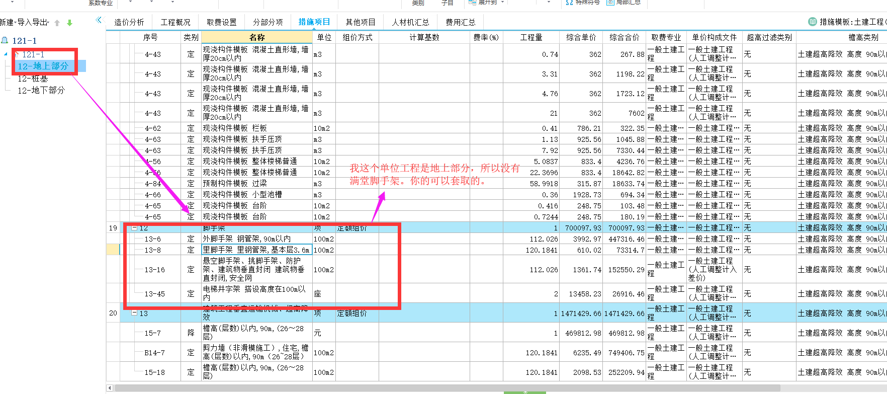Click the 类别 column header
887x394 pixels.
point(191,37)
